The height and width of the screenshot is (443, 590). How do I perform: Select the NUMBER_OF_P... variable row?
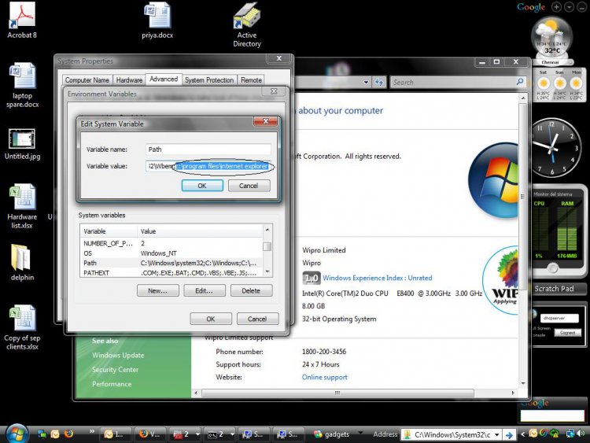pyautogui.click(x=171, y=243)
